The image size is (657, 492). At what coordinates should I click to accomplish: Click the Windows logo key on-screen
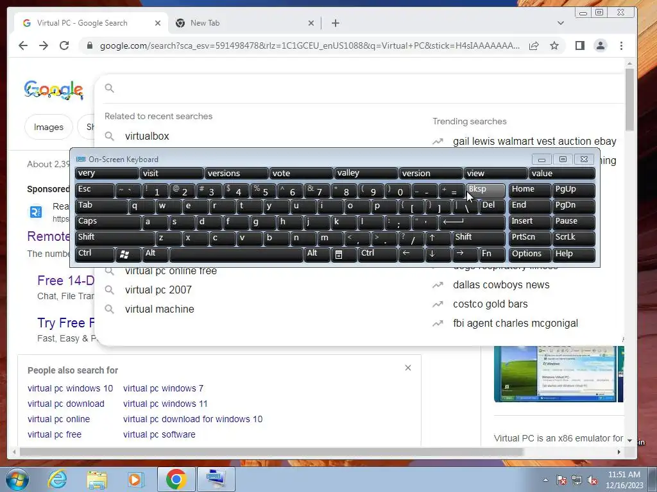coord(128,254)
